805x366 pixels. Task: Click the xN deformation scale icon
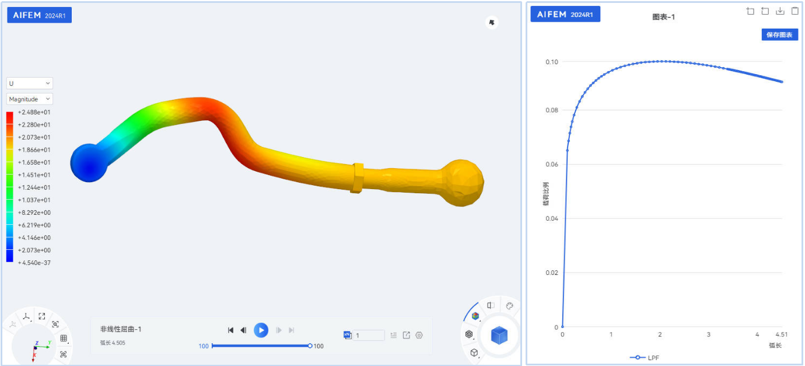click(347, 334)
